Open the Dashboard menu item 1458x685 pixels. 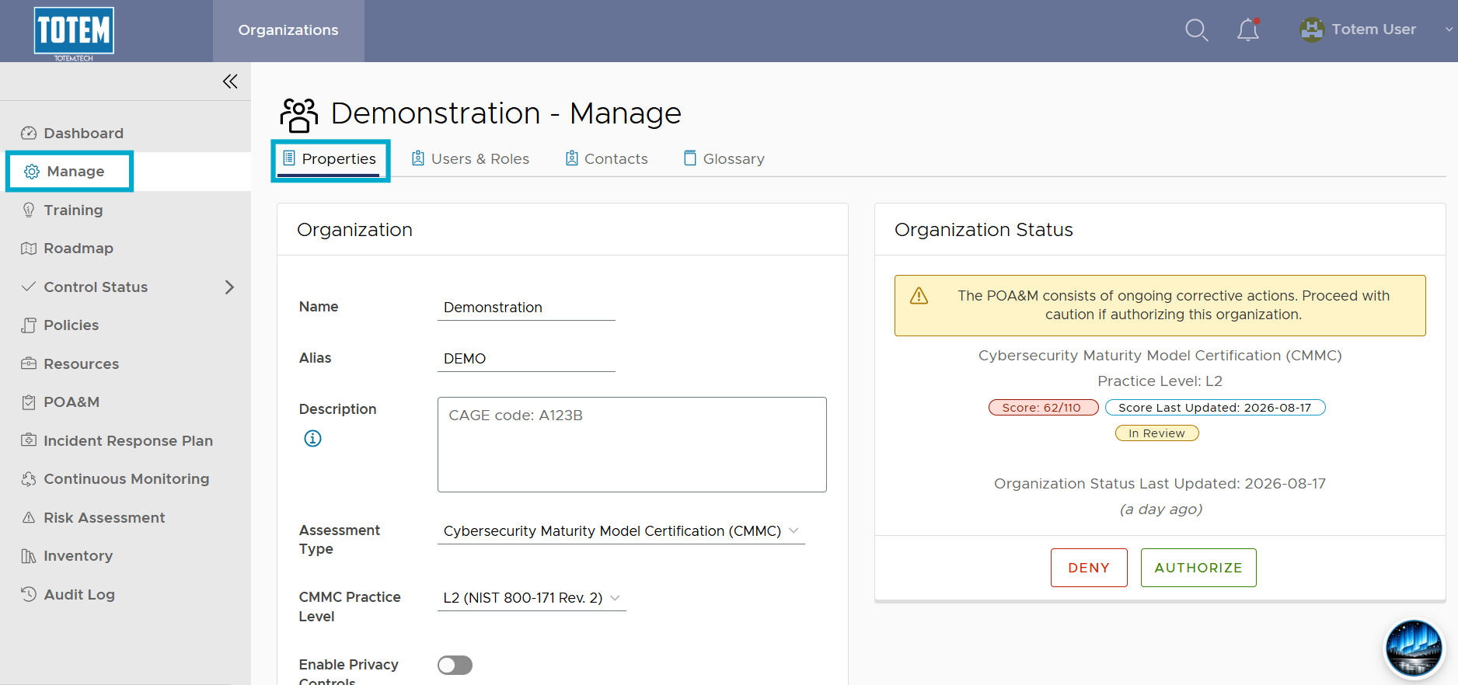(125, 133)
